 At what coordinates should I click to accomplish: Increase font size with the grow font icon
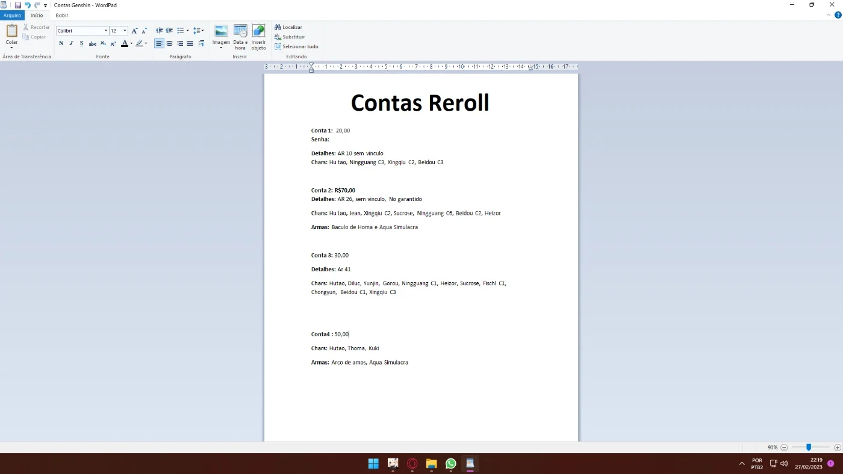tap(134, 31)
